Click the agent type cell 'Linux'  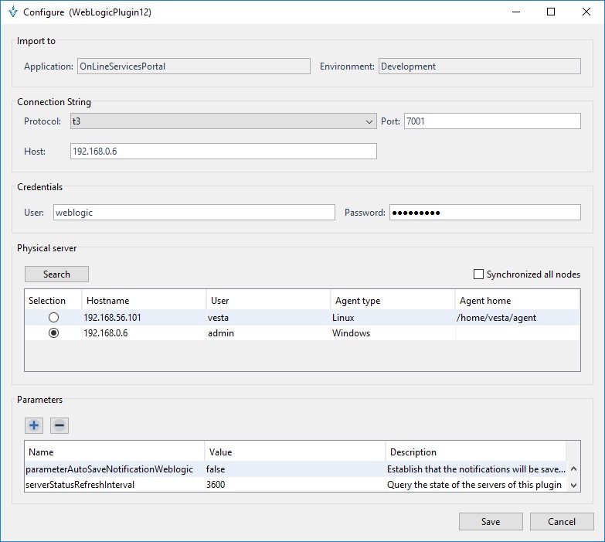tap(393, 317)
